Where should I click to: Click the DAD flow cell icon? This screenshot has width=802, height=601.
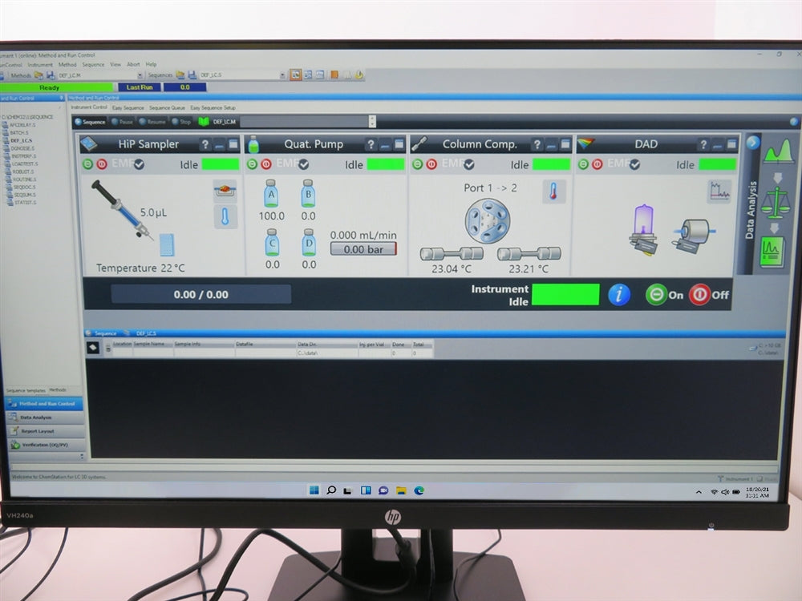click(x=694, y=235)
